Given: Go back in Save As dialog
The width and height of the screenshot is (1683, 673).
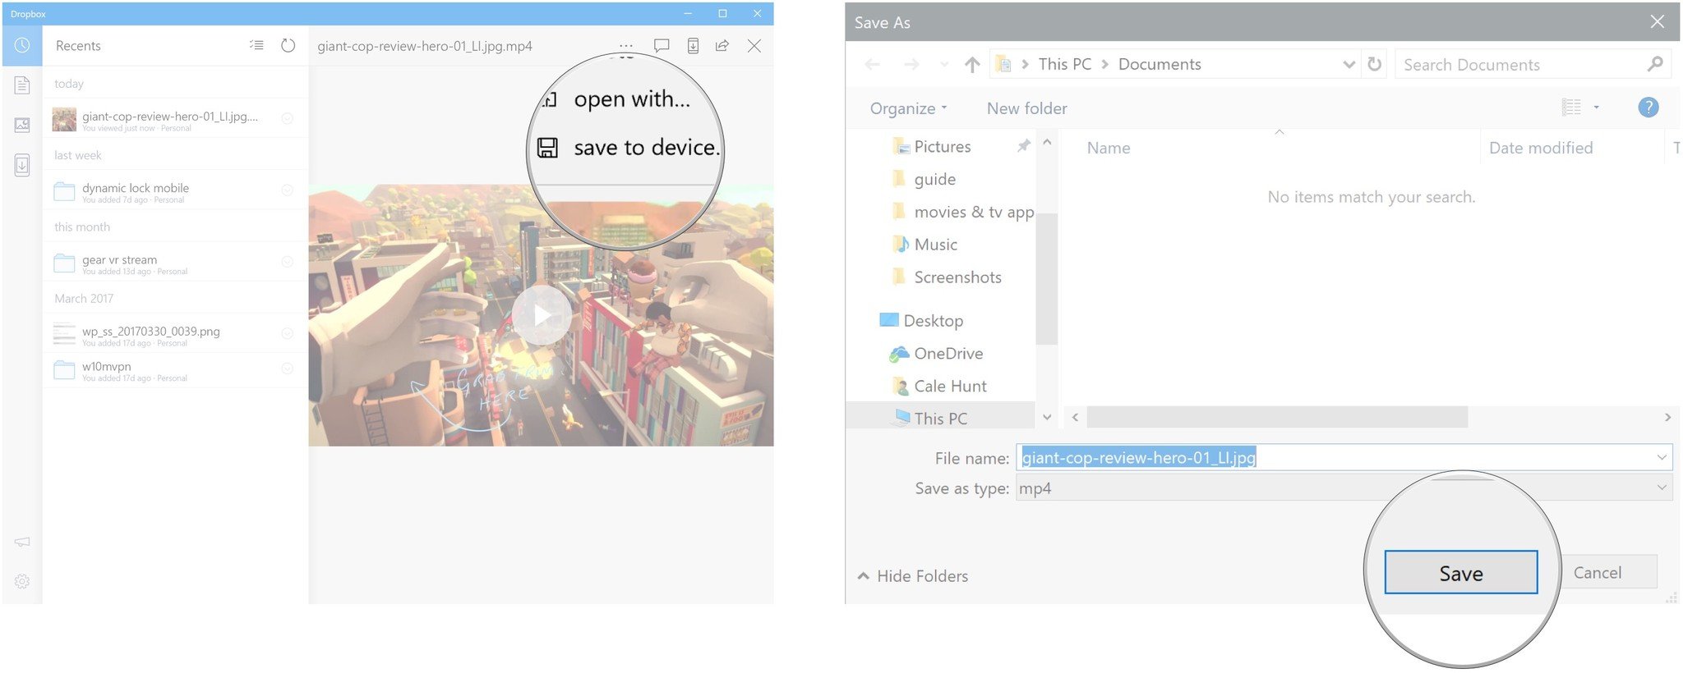Looking at the screenshot, I should pyautogui.click(x=873, y=64).
